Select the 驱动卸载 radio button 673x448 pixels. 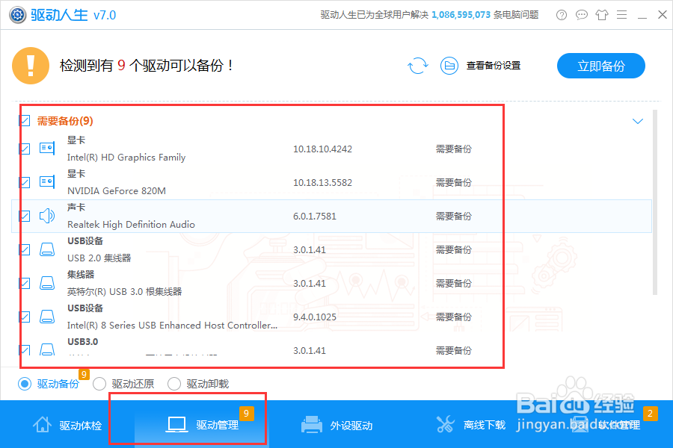[x=173, y=384]
